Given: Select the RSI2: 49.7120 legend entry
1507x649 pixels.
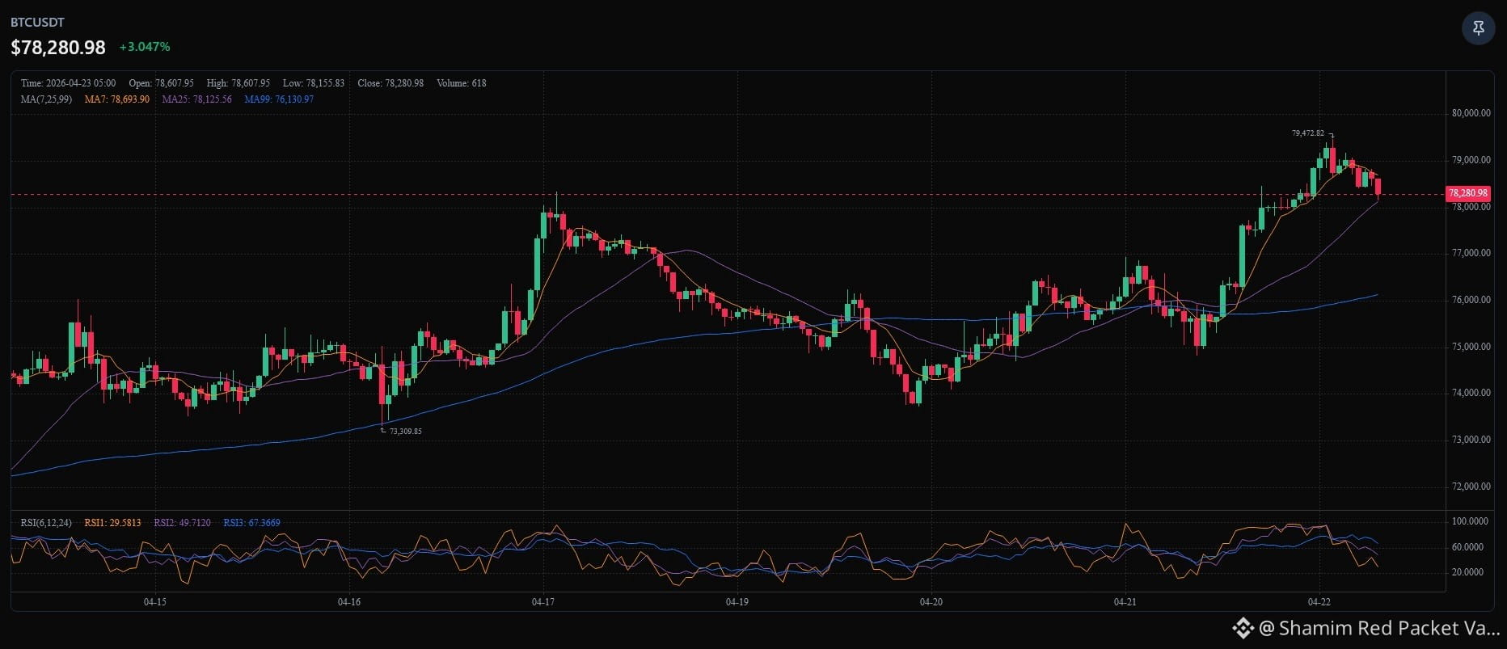Looking at the screenshot, I should pyautogui.click(x=182, y=523).
